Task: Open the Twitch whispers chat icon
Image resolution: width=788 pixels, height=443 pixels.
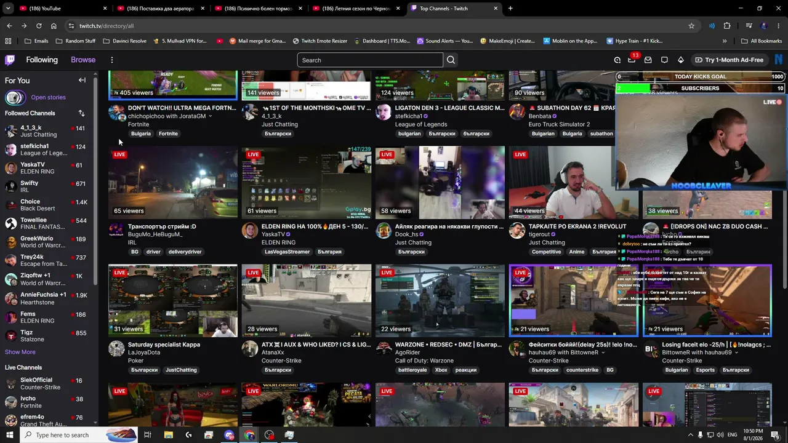Action: (664, 60)
